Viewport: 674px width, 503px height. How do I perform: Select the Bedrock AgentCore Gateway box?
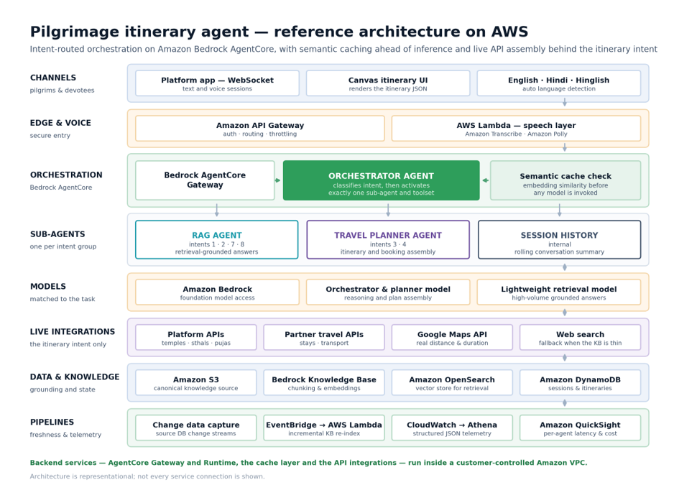click(x=205, y=180)
